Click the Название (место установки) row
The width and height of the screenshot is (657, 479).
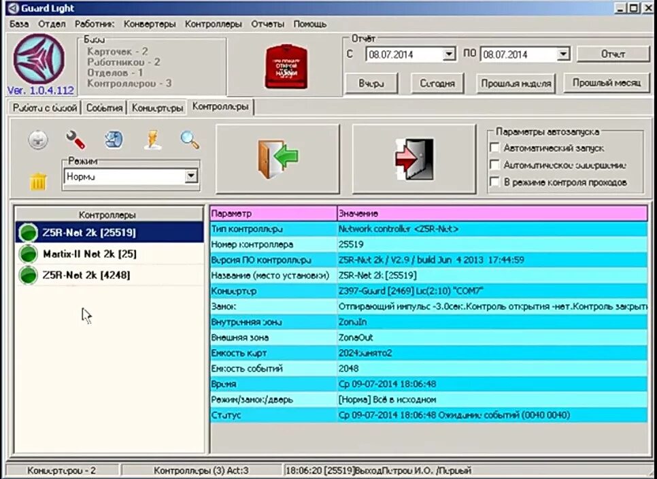coord(428,276)
